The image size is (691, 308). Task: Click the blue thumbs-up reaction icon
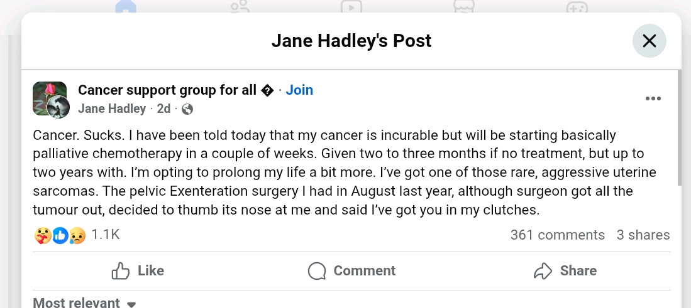[60, 235]
